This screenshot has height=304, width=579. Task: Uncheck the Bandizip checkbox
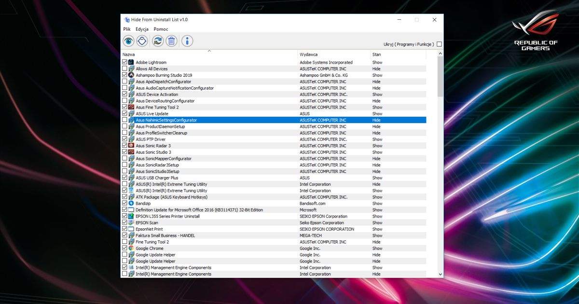(x=125, y=203)
